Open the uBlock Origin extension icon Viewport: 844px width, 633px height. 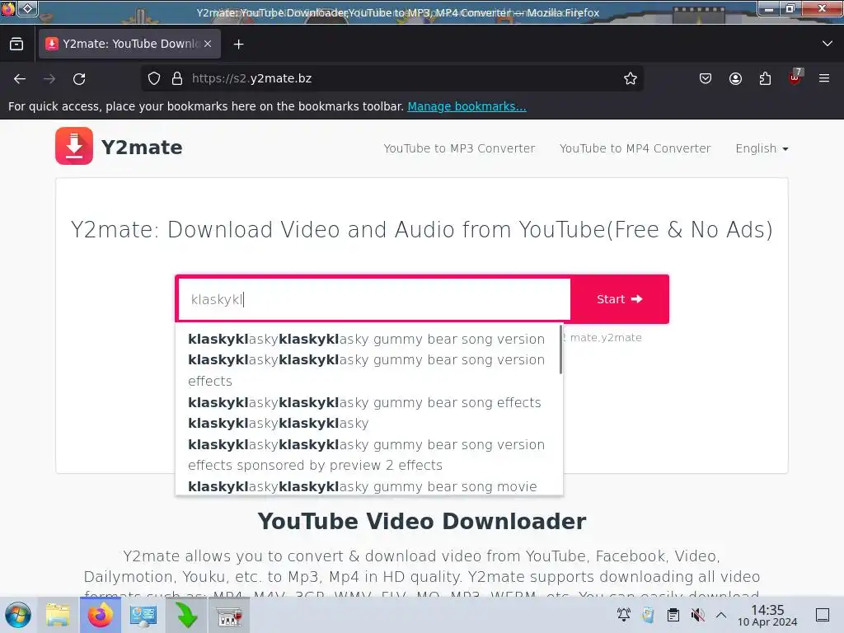[795, 77]
